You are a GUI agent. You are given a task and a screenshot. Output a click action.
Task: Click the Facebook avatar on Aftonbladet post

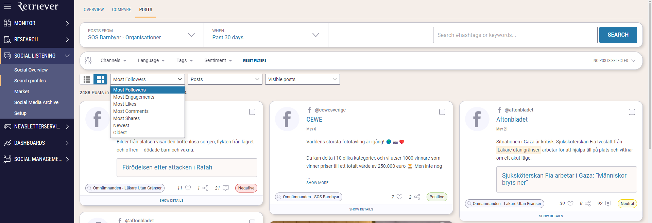(477, 119)
